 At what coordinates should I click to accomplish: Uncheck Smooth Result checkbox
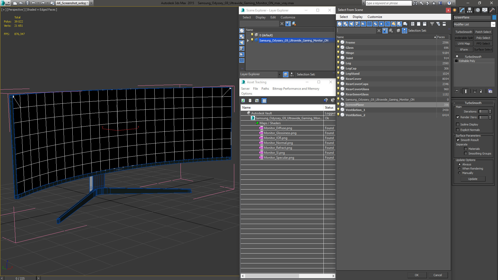pyautogui.click(x=458, y=140)
